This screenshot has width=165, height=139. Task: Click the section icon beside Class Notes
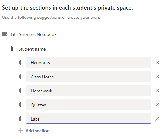pyautogui.click(x=20, y=77)
